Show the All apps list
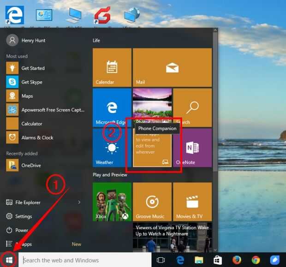Viewport: 286px width, 267px height. coord(19,244)
